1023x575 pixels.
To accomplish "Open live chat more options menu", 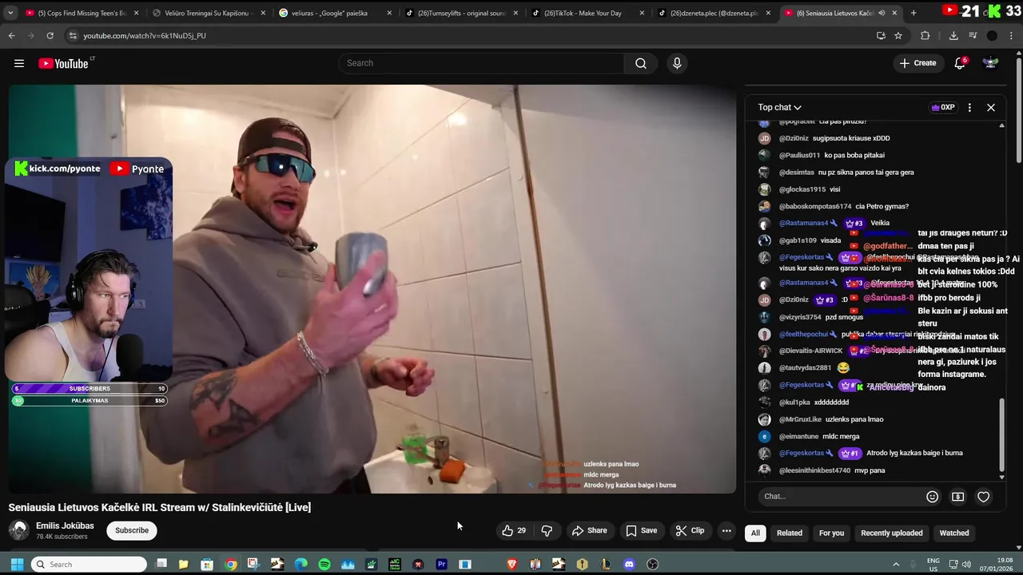I will click(x=969, y=107).
